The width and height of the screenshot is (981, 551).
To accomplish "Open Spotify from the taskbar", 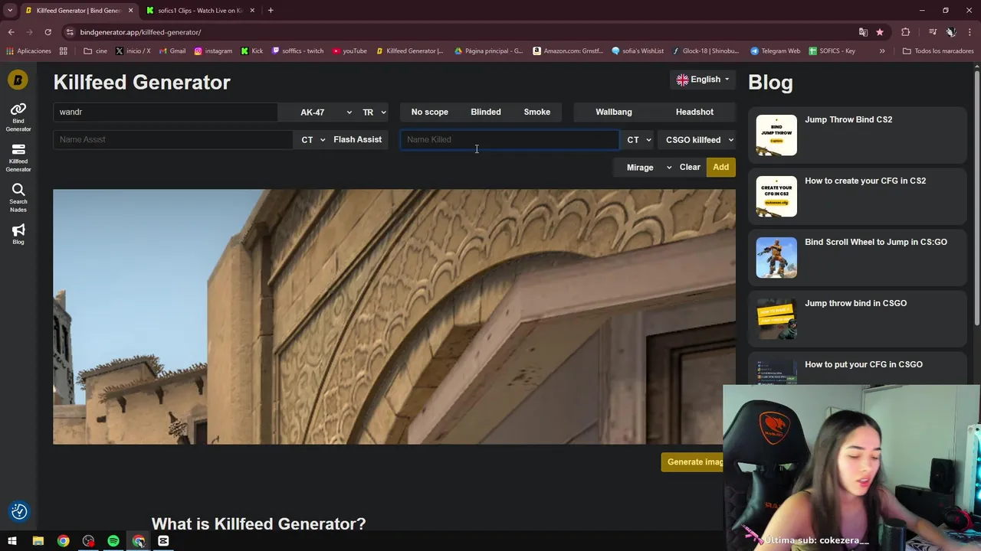I will click(113, 541).
